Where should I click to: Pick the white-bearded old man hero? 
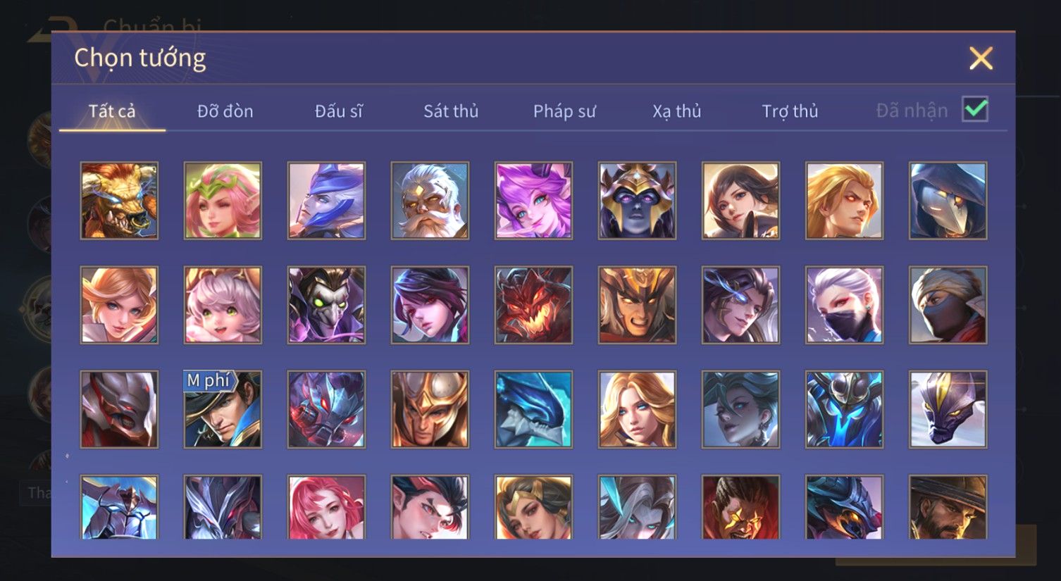(x=430, y=201)
